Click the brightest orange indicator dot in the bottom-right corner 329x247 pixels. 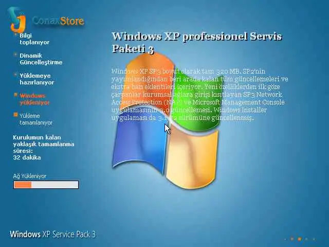pos(300,239)
